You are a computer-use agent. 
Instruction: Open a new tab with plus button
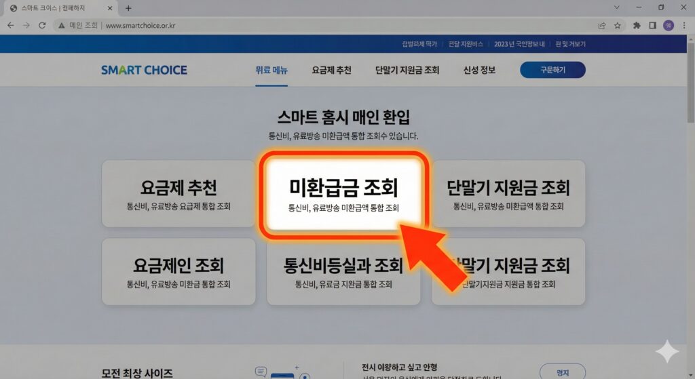point(128,8)
